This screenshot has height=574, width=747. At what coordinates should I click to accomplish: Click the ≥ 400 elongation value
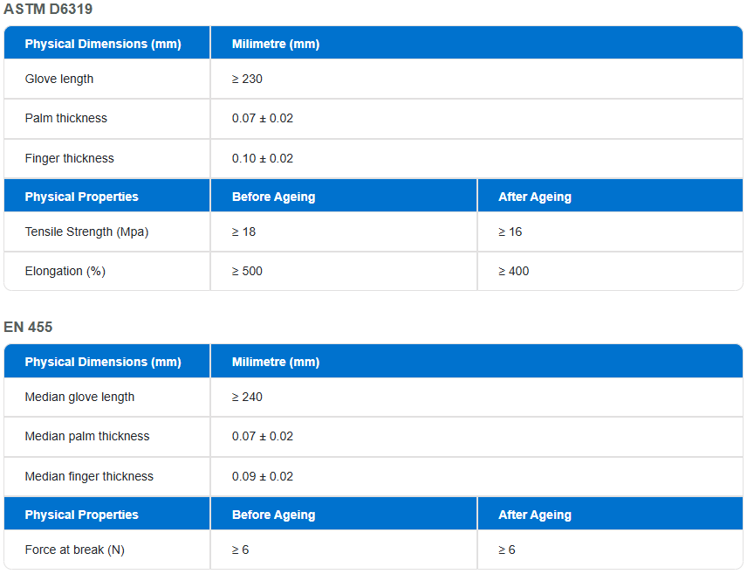coord(514,271)
